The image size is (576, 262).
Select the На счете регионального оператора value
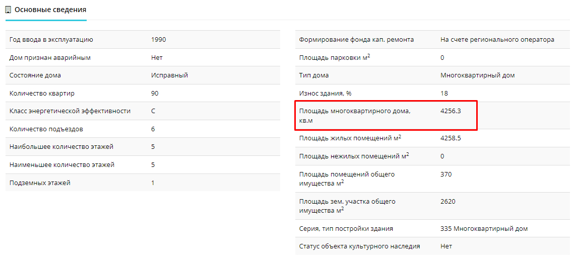coord(497,40)
